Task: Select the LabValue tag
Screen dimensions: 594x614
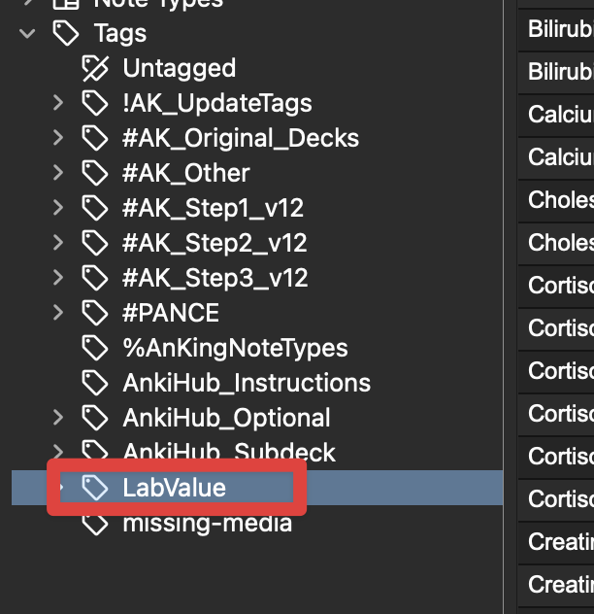Action: coord(174,488)
